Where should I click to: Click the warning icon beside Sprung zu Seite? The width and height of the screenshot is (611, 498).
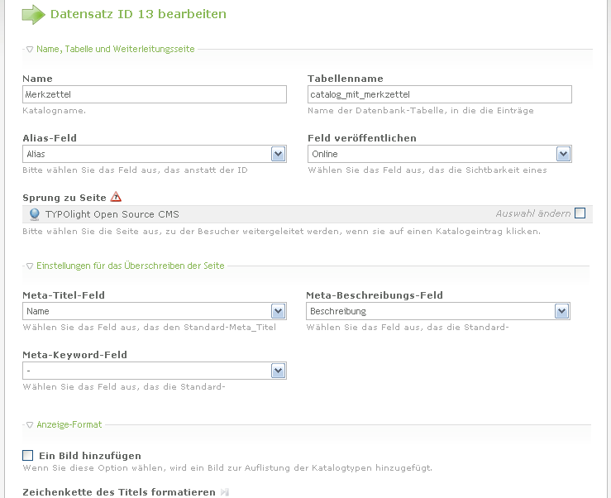(x=116, y=197)
